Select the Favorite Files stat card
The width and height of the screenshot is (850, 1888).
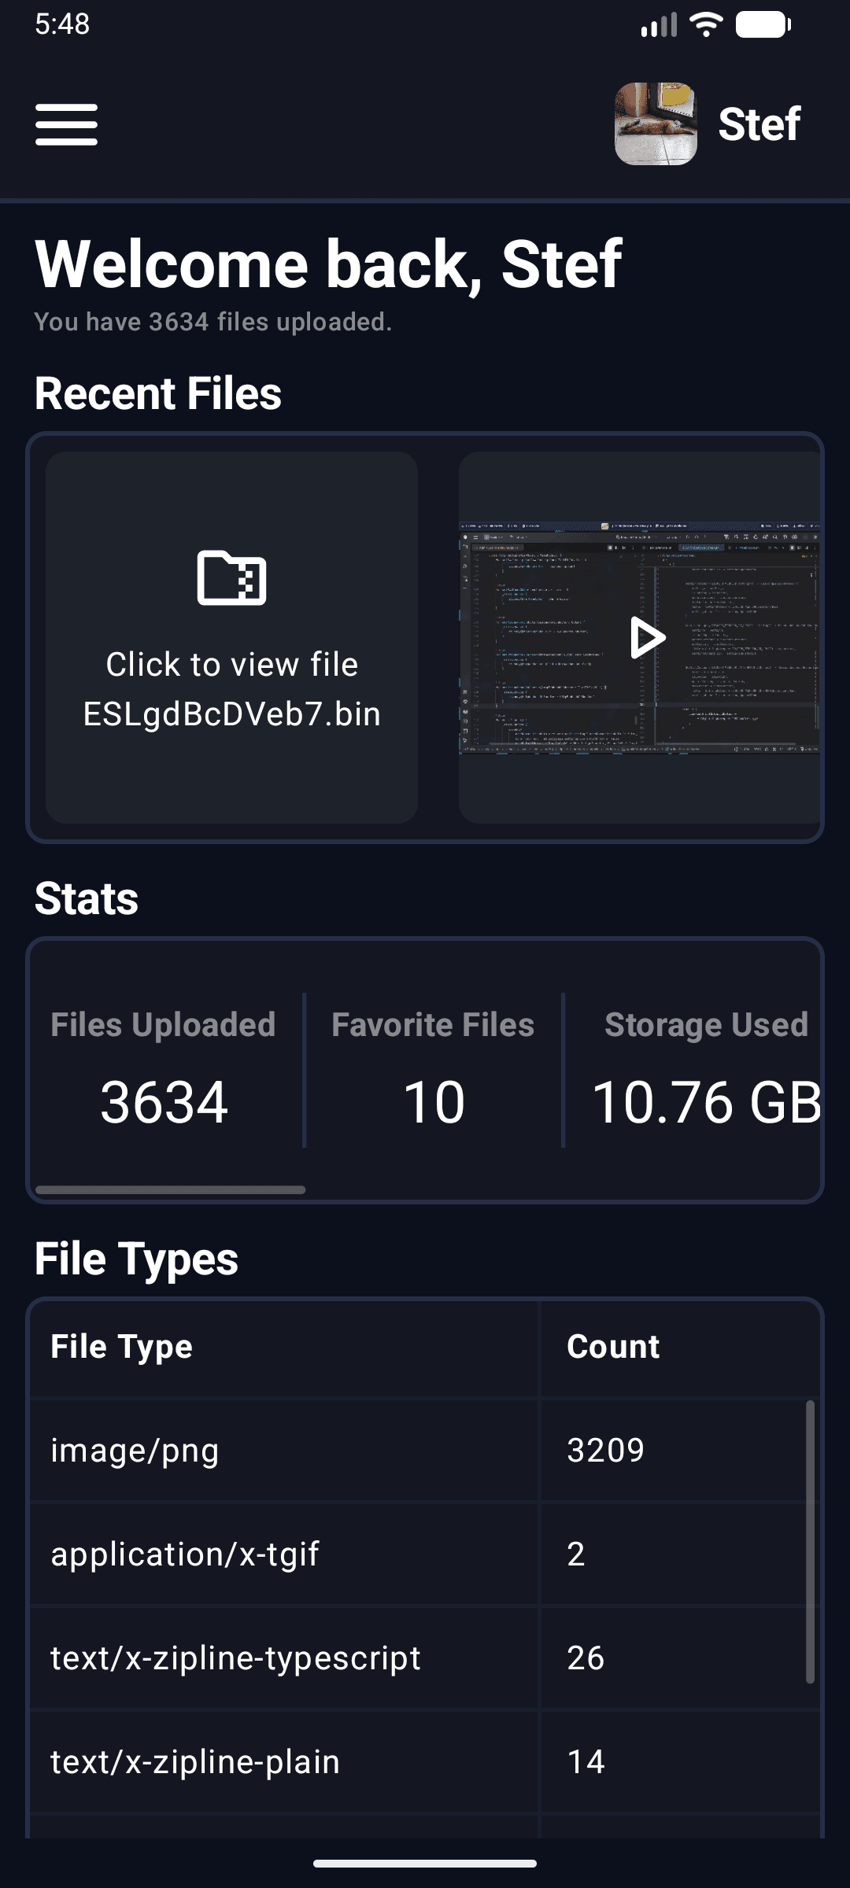tap(434, 1070)
